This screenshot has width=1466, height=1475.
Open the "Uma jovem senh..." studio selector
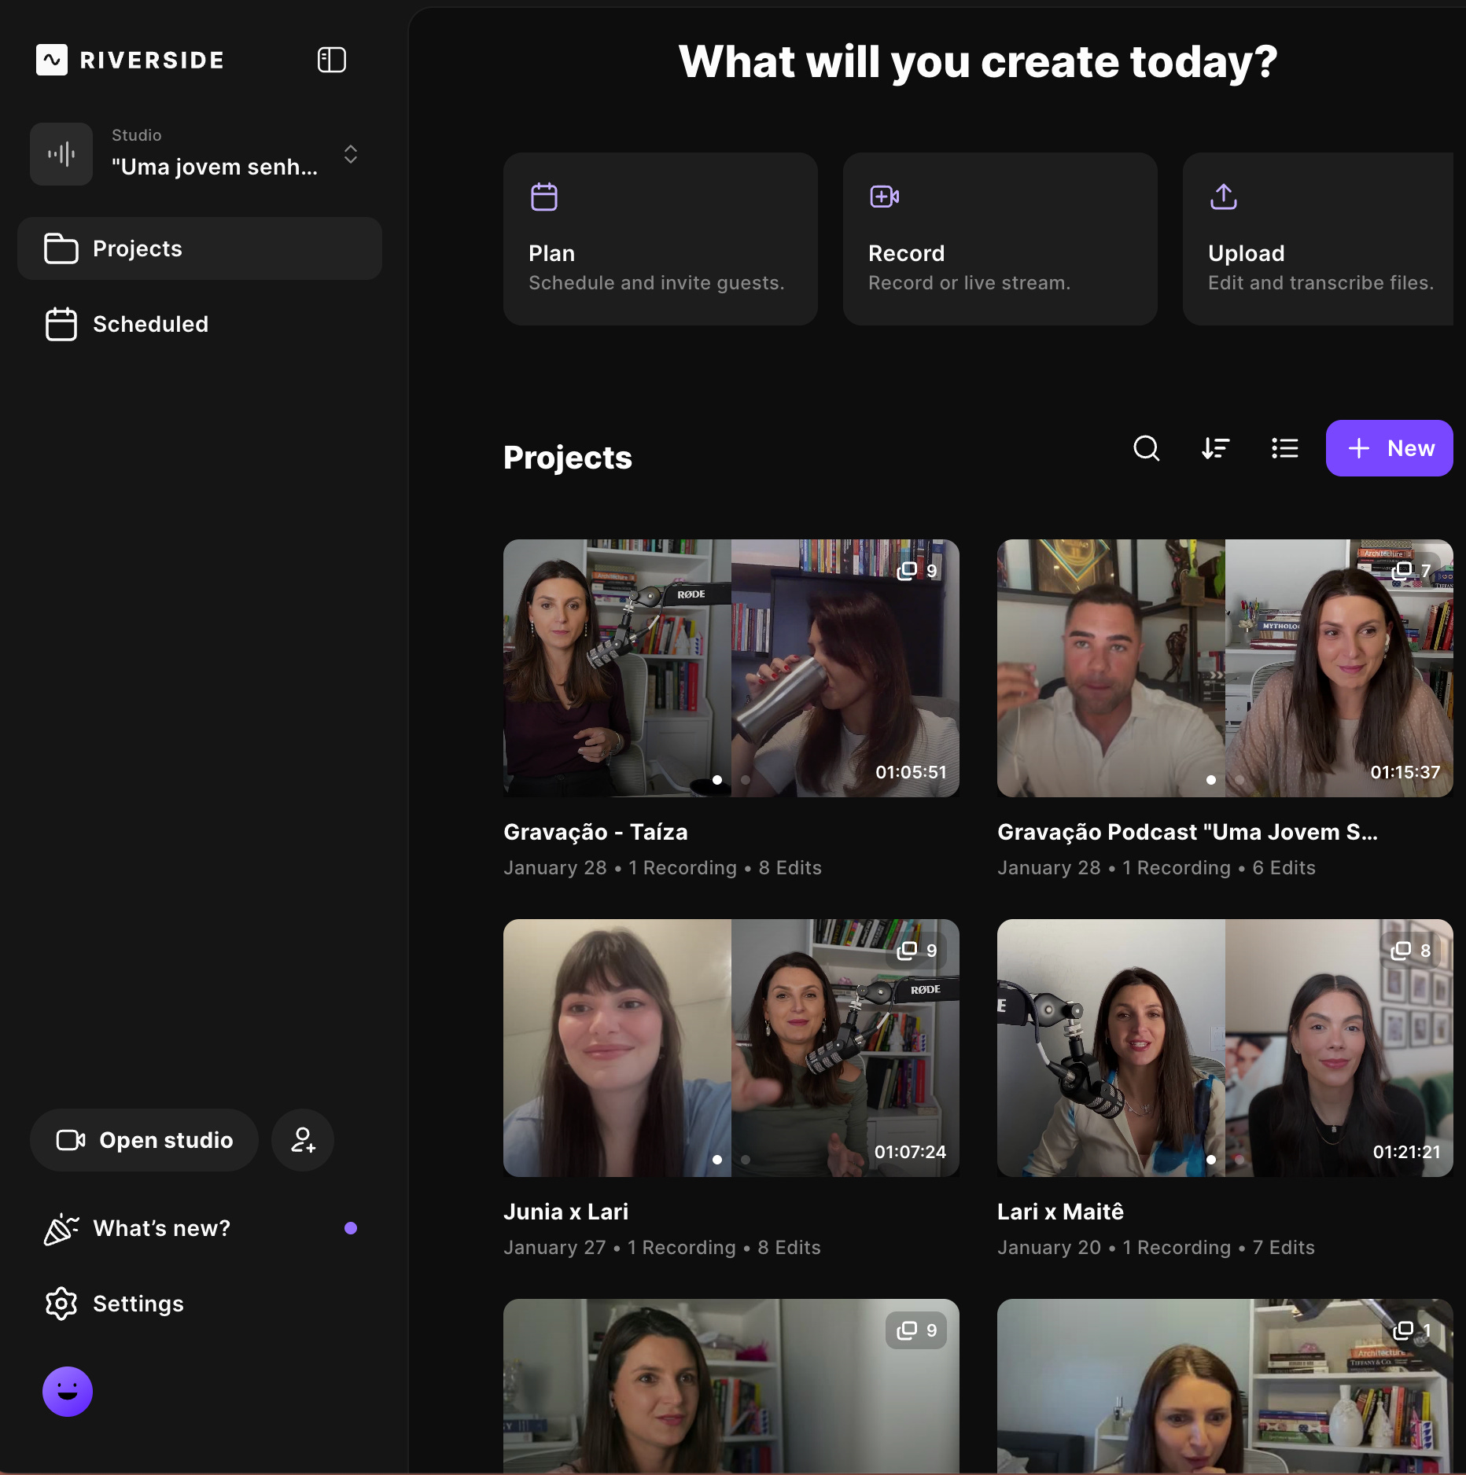point(200,154)
